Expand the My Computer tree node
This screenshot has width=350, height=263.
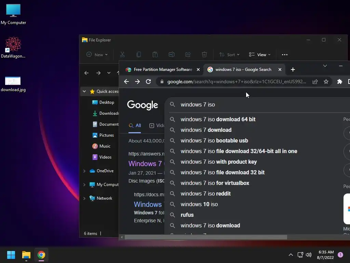tap(84, 185)
